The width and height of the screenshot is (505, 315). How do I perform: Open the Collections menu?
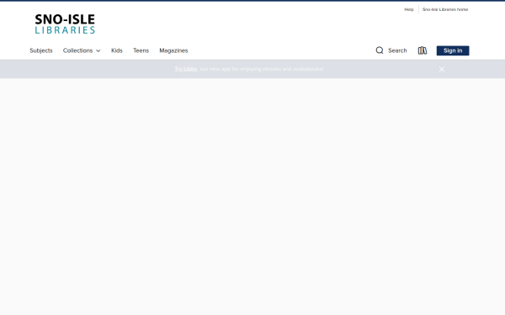coord(82,50)
